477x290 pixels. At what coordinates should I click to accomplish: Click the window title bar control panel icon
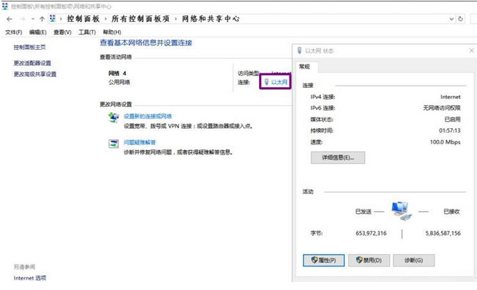(5, 6)
